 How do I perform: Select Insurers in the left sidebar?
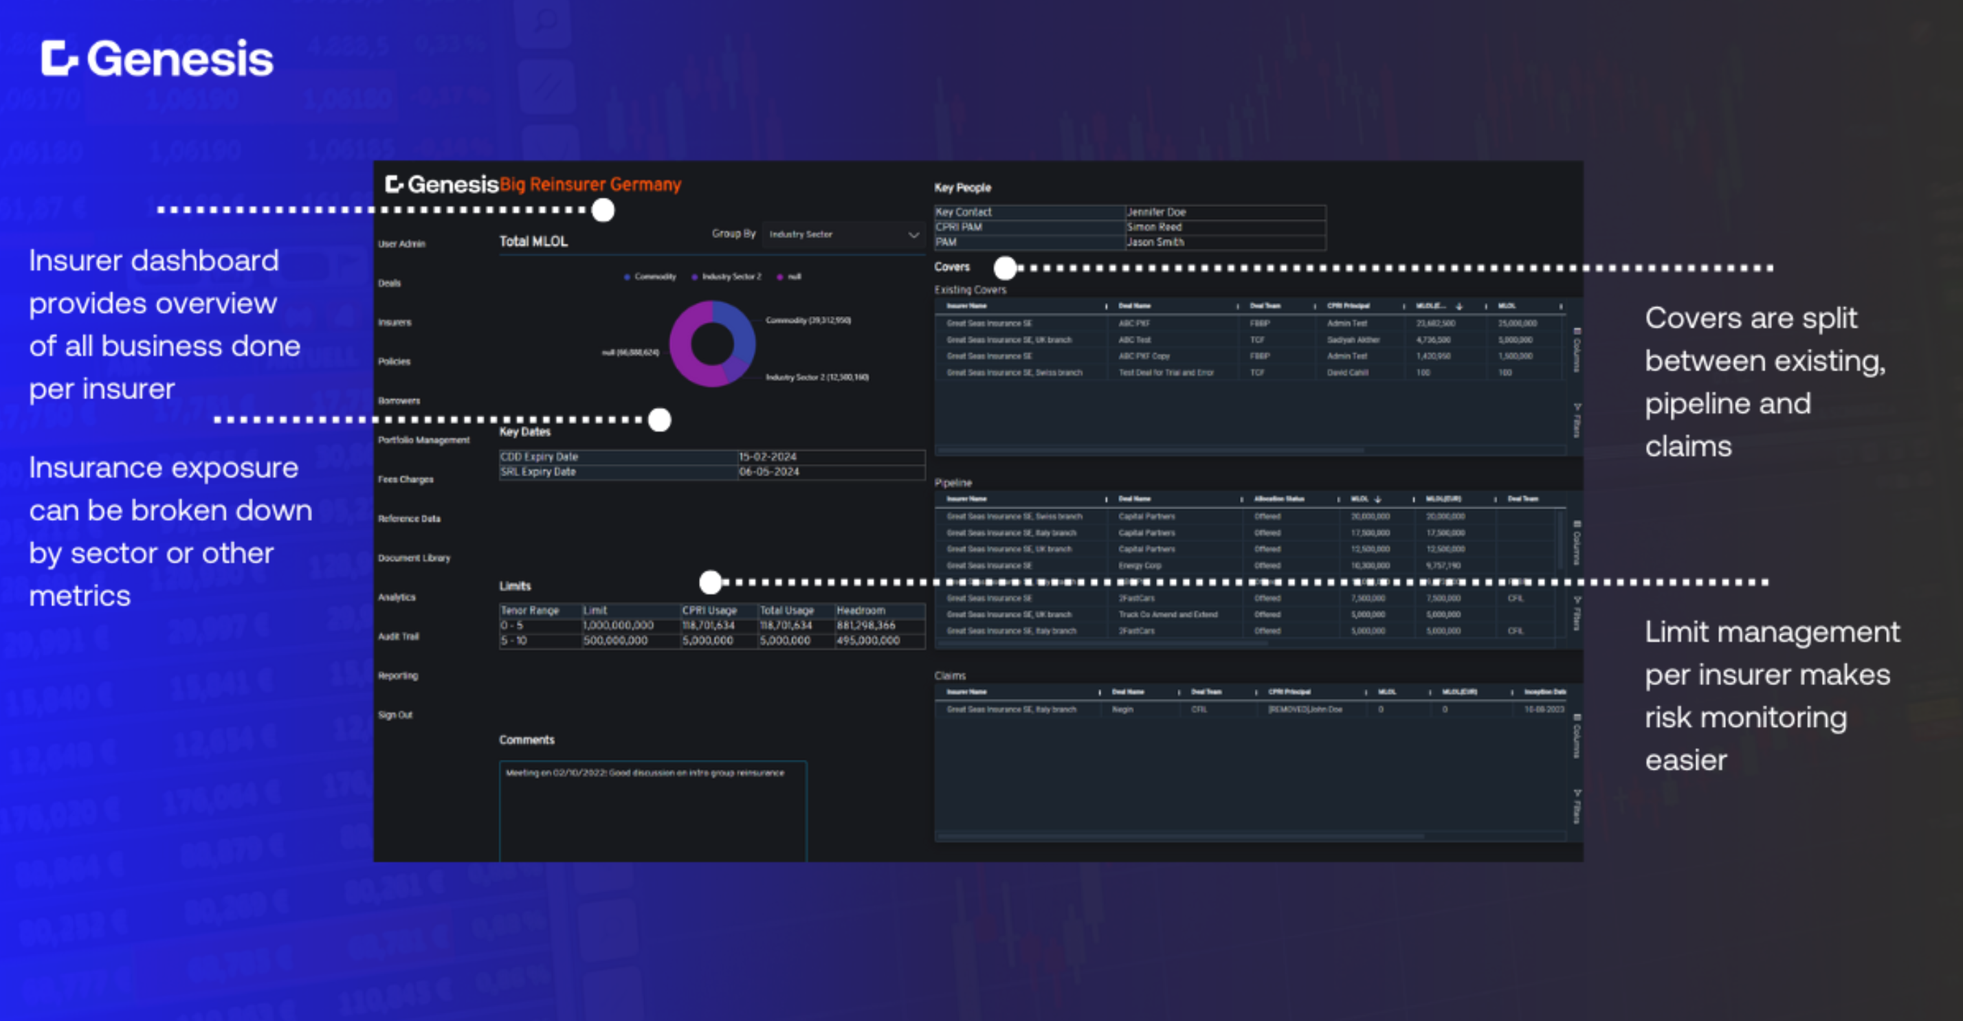395,322
